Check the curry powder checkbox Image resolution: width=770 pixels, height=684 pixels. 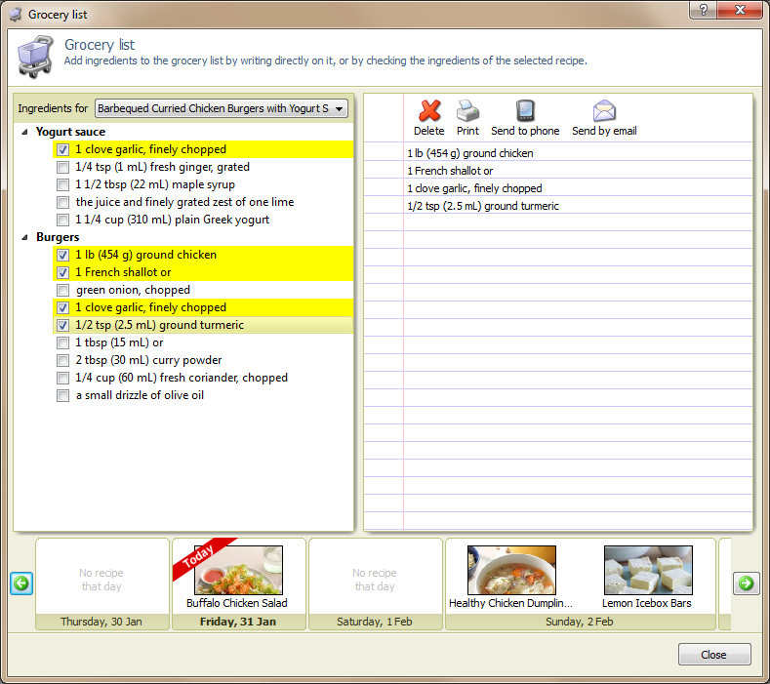(x=62, y=360)
